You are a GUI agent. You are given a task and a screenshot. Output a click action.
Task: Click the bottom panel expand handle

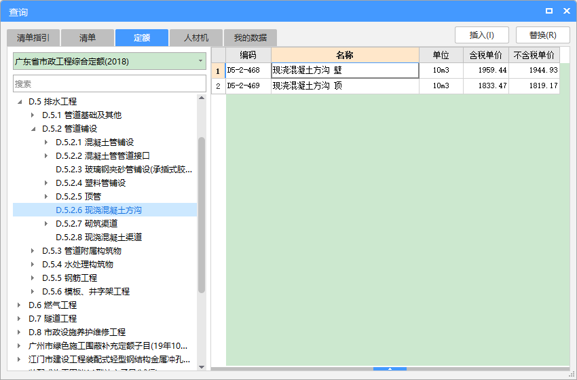[390, 368]
